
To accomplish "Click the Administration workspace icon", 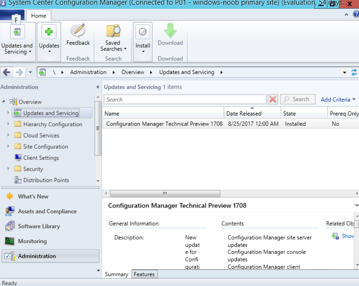I will click(10, 256).
